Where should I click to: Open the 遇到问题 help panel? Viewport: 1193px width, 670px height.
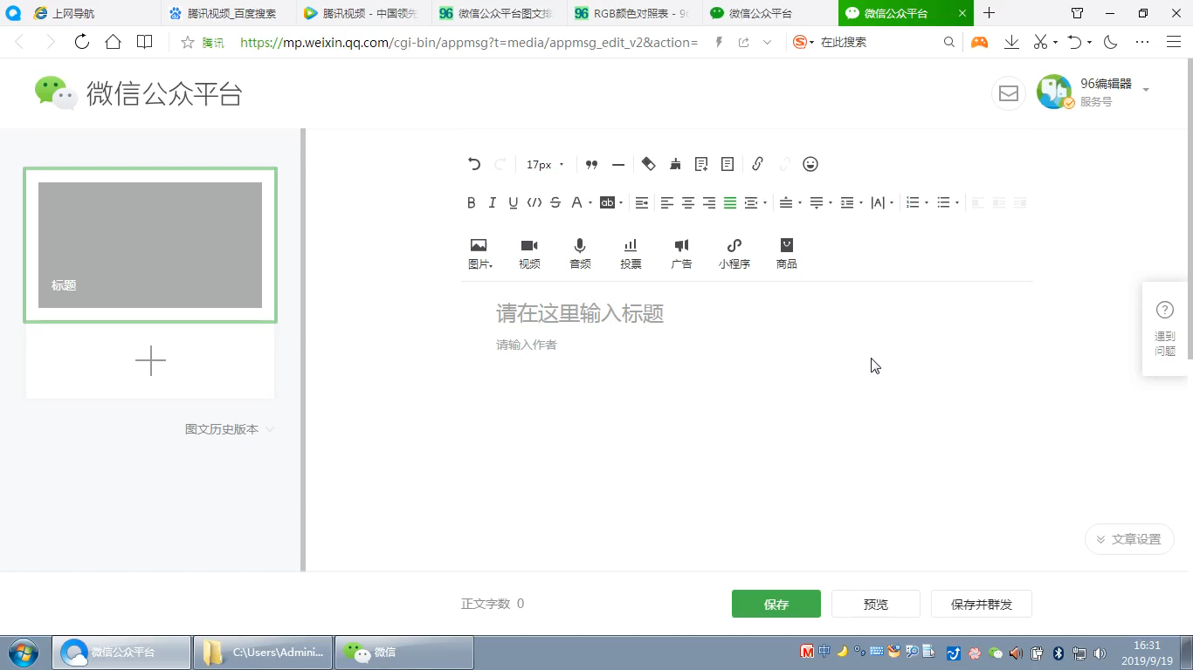(x=1164, y=329)
